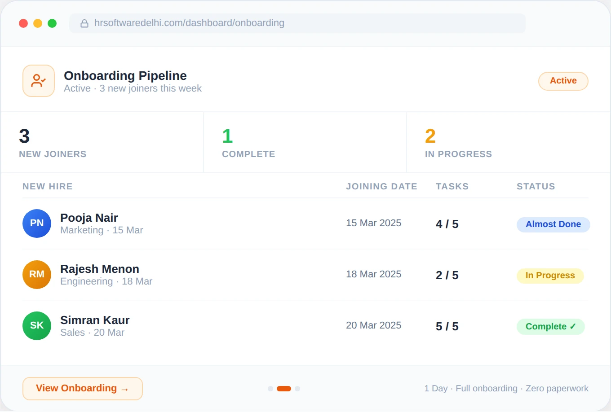This screenshot has height=412, width=611.
Task: Click the View Onboarding button
Action: (82, 388)
